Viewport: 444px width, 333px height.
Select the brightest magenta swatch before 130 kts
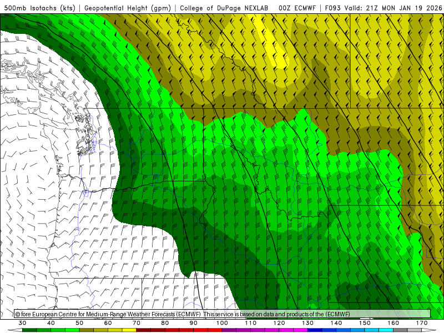click(x=300, y=330)
